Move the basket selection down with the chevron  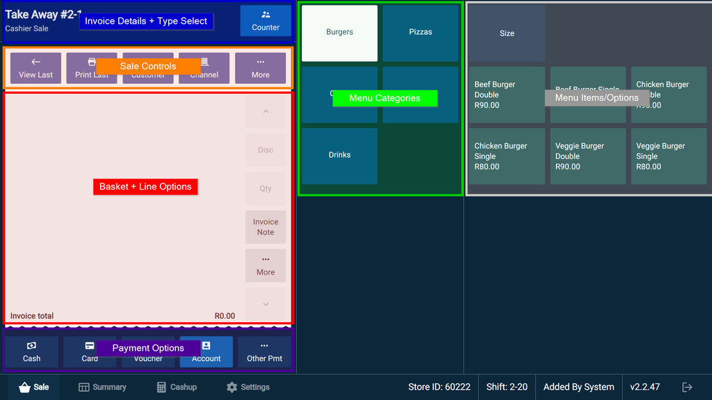pos(266,304)
